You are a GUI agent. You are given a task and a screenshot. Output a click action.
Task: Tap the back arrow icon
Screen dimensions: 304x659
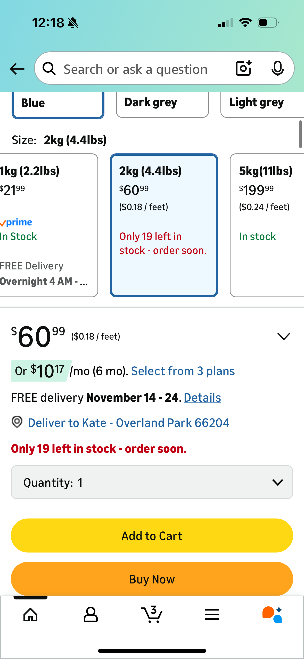pos(17,69)
